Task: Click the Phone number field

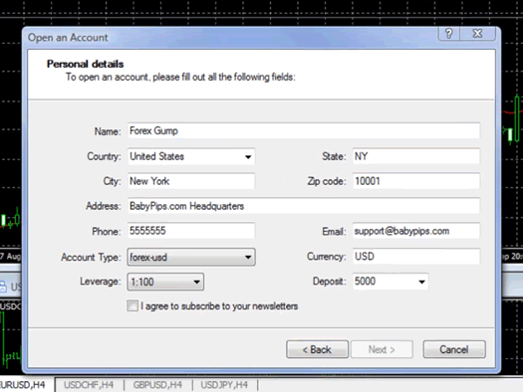Action: coord(191,231)
